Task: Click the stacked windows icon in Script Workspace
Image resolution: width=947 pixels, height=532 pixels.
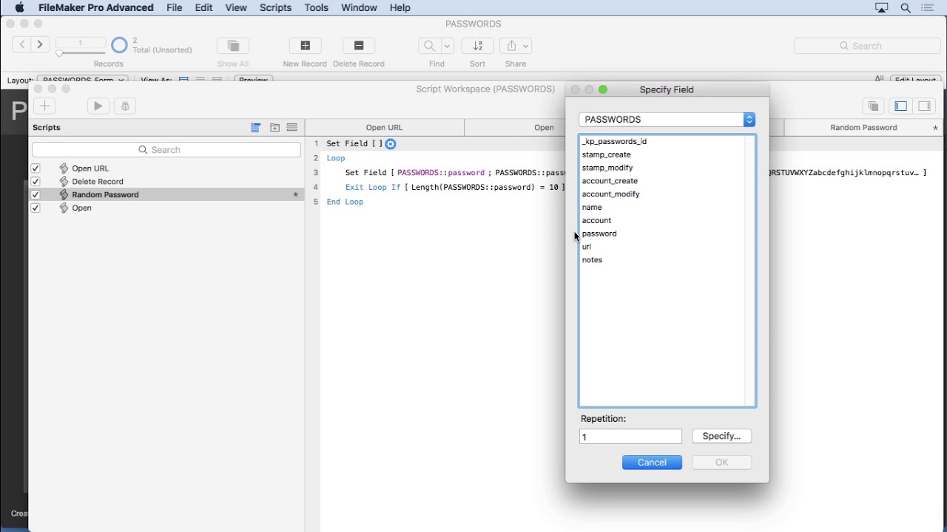Action: (874, 106)
